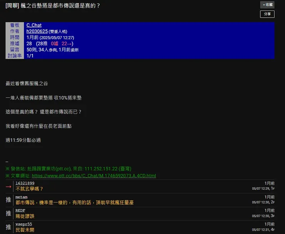Open commenter REDF username link

20,211
